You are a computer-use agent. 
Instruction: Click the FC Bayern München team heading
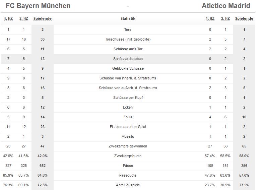tap(38, 6)
